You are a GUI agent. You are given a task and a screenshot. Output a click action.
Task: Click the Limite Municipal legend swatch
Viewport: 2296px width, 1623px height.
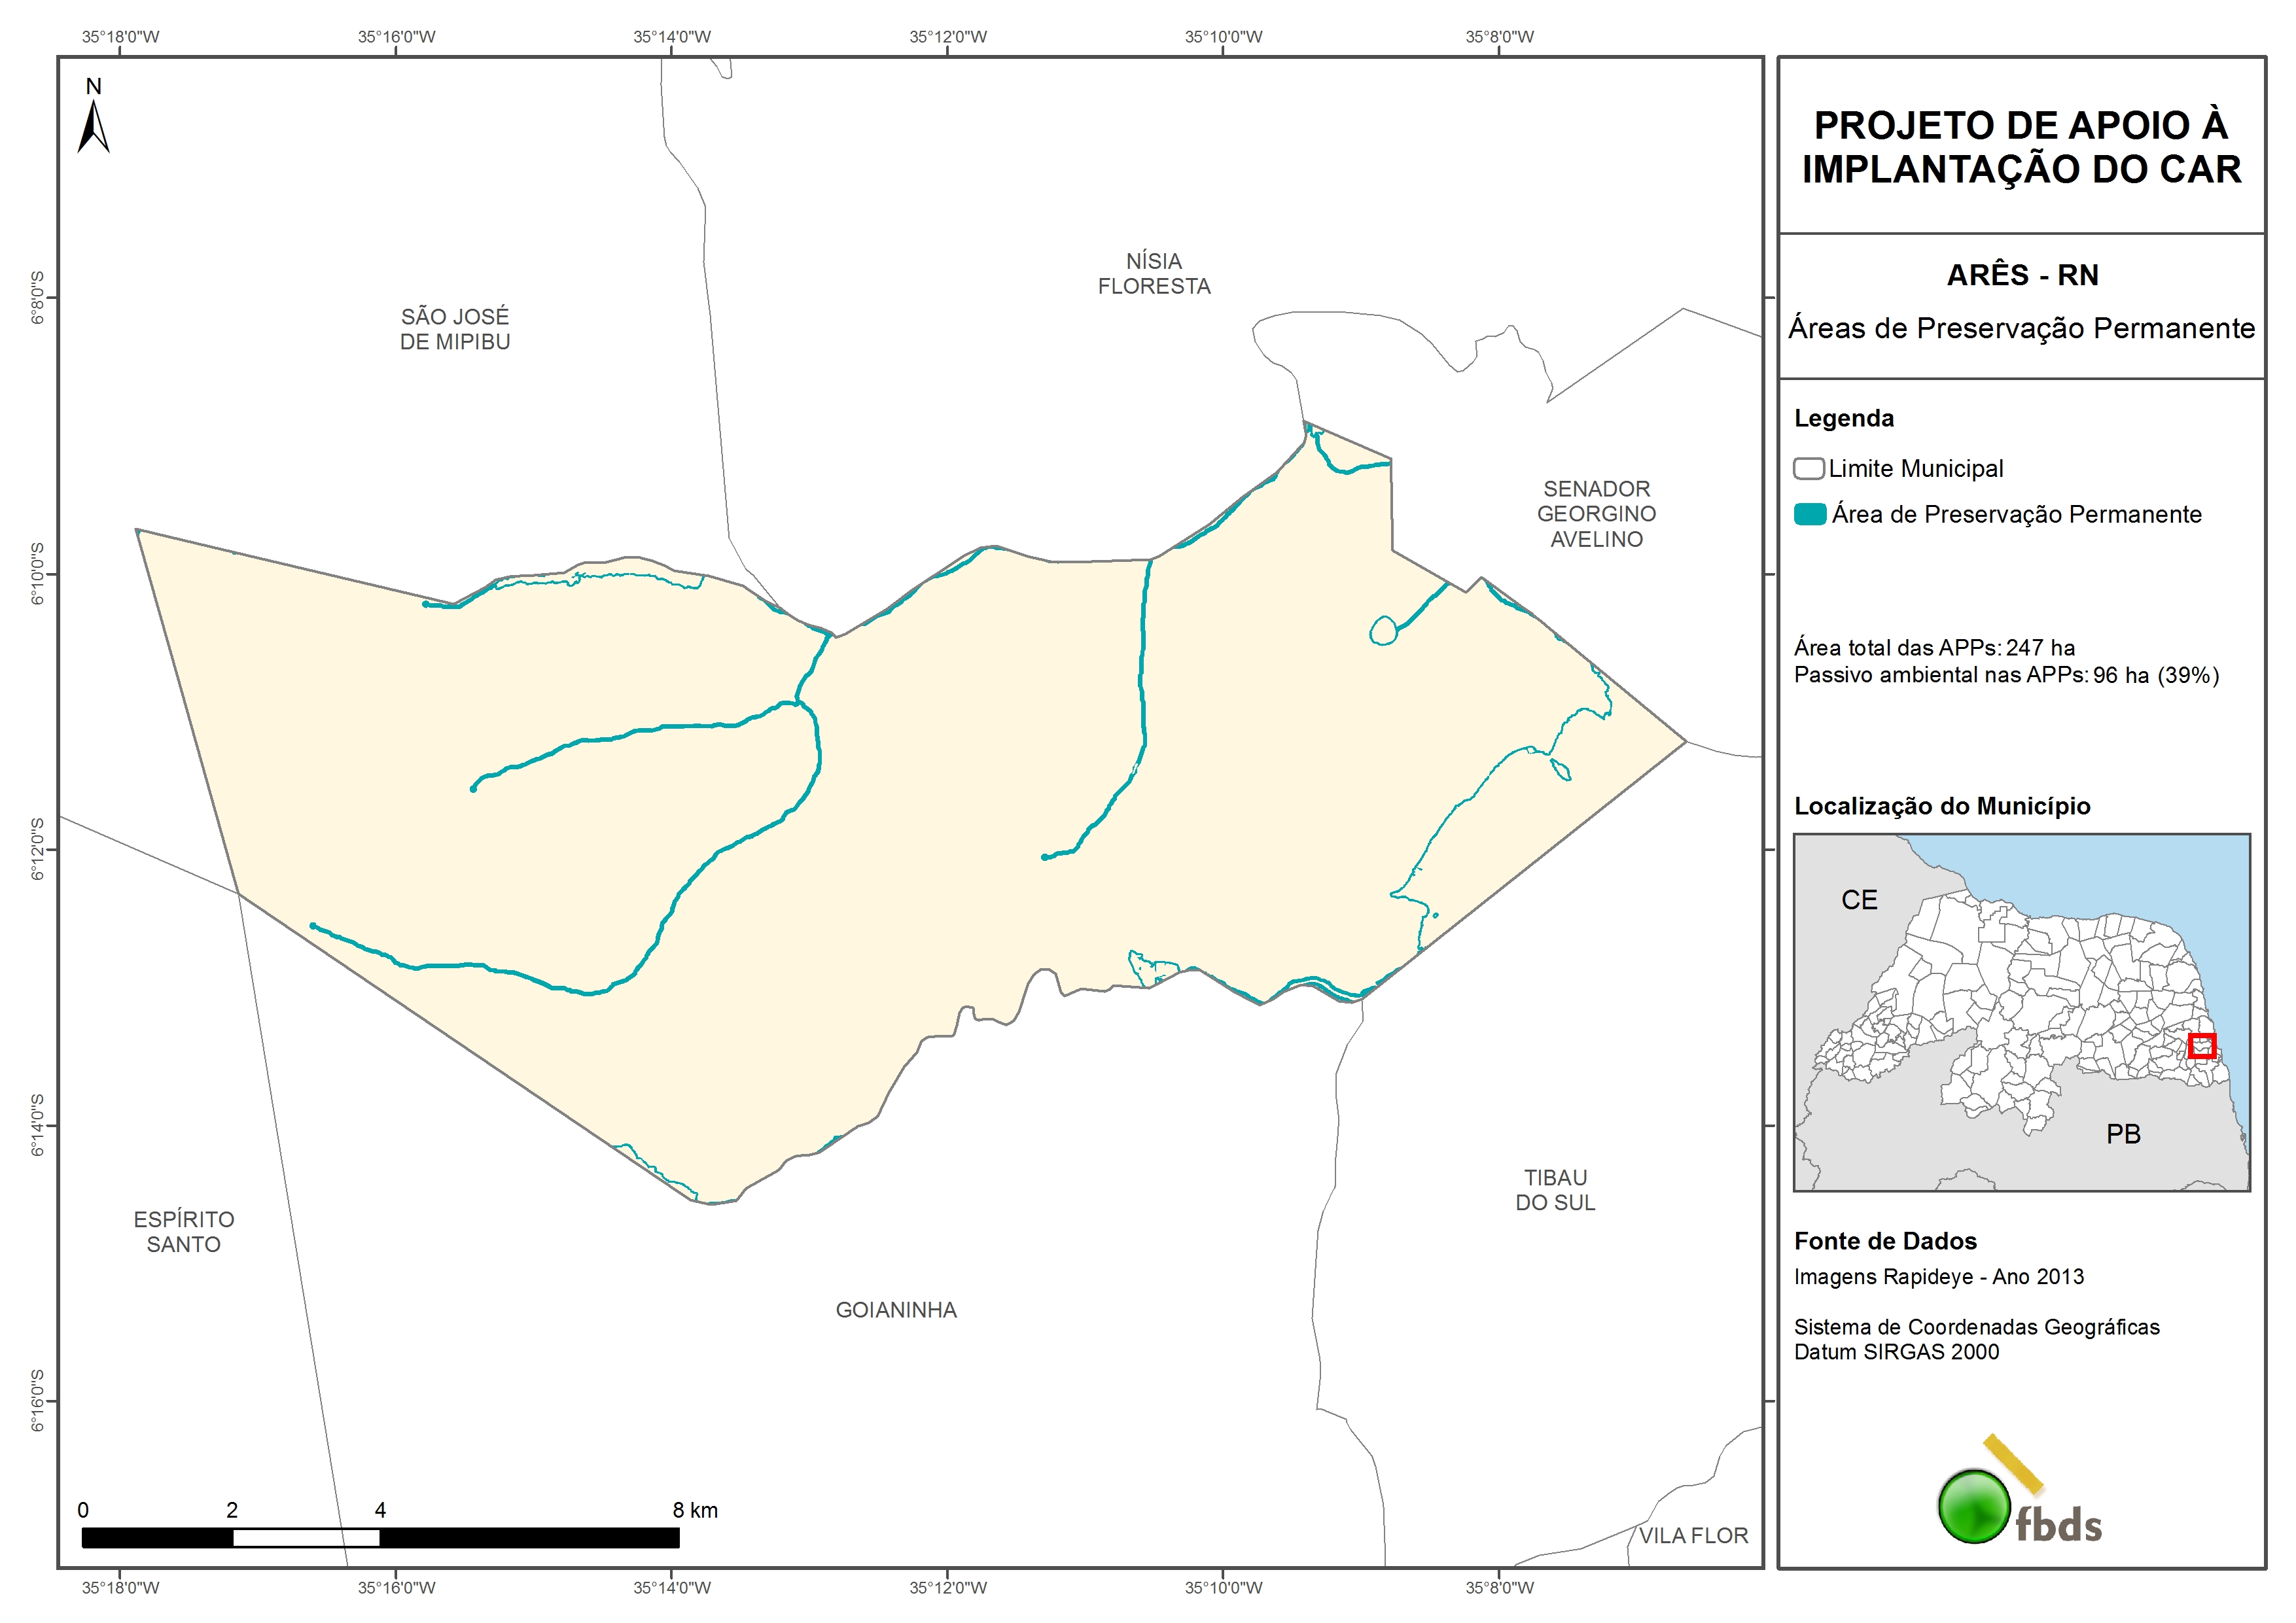pyautogui.click(x=1808, y=469)
